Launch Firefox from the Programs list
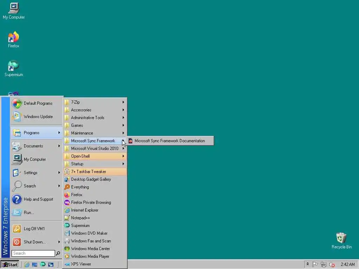 95,195
